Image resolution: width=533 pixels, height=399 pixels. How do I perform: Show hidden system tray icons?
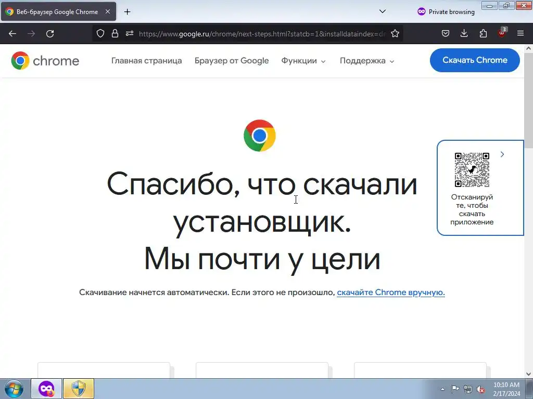tap(442, 389)
